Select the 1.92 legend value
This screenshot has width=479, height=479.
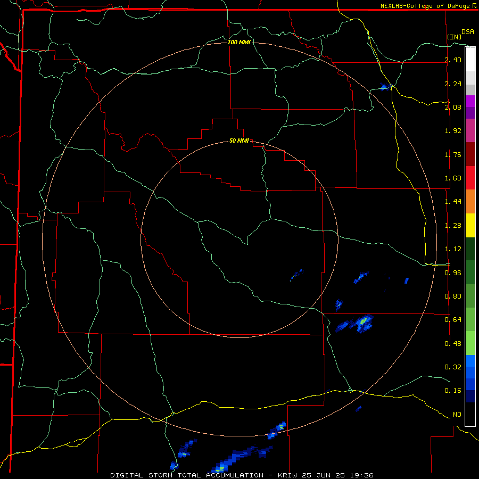pyautogui.click(x=453, y=131)
